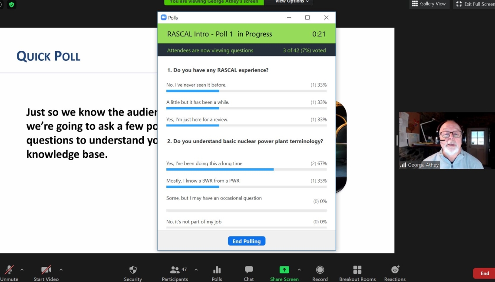Image resolution: width=495 pixels, height=282 pixels.
Task: Switch to Gallery View
Action: click(429, 4)
